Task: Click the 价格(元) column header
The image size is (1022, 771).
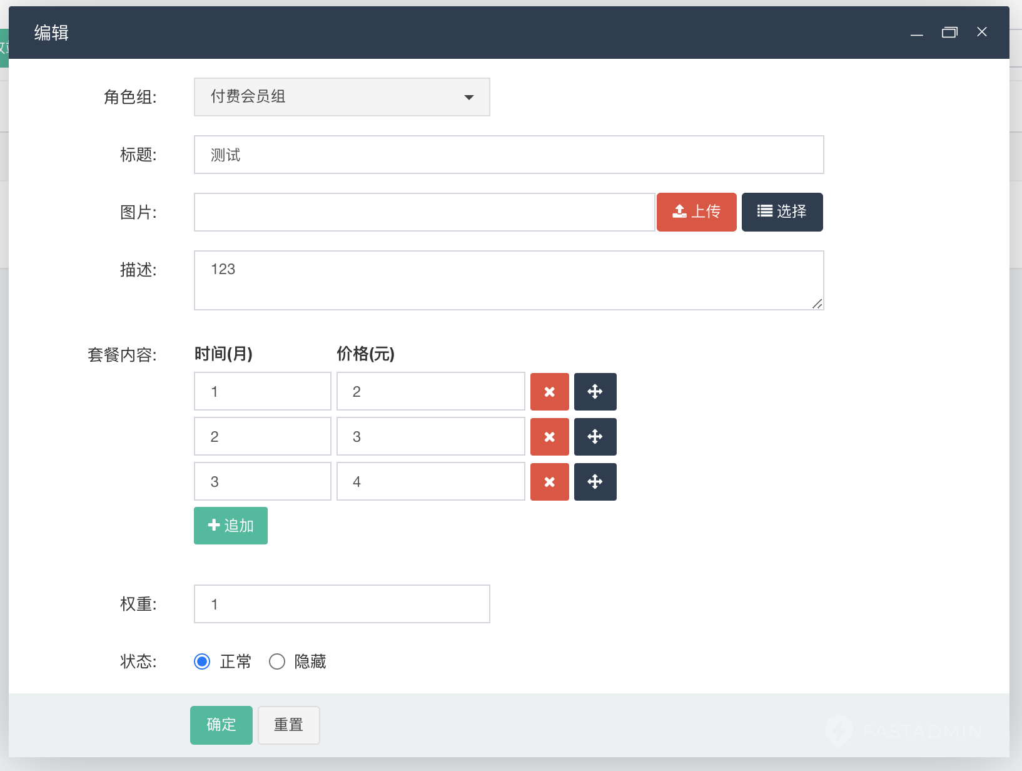Action: click(x=365, y=354)
